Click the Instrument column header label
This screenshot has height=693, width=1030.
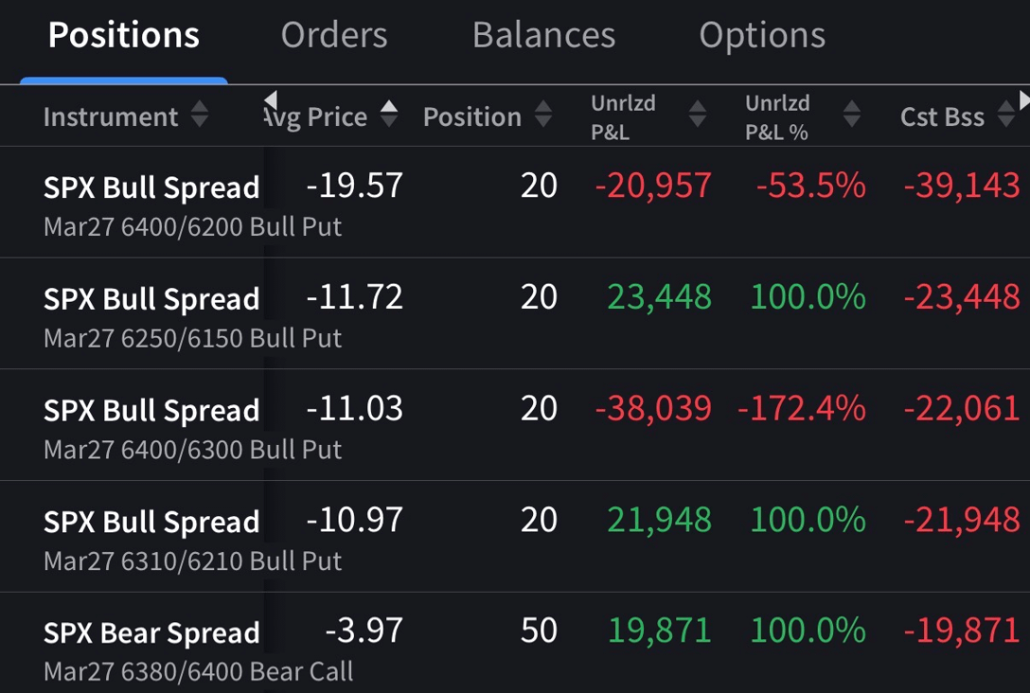[x=111, y=117]
